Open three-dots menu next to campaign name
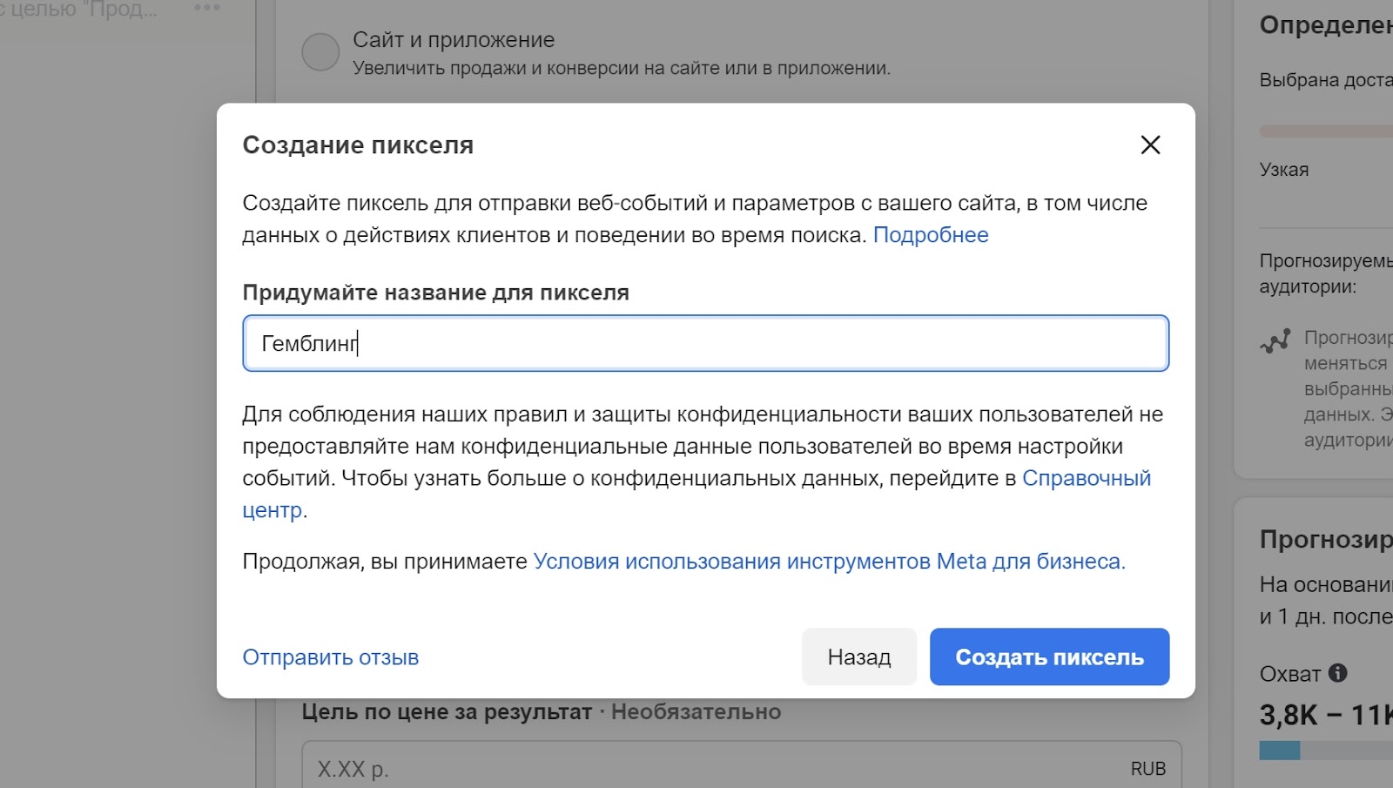 tap(207, 8)
